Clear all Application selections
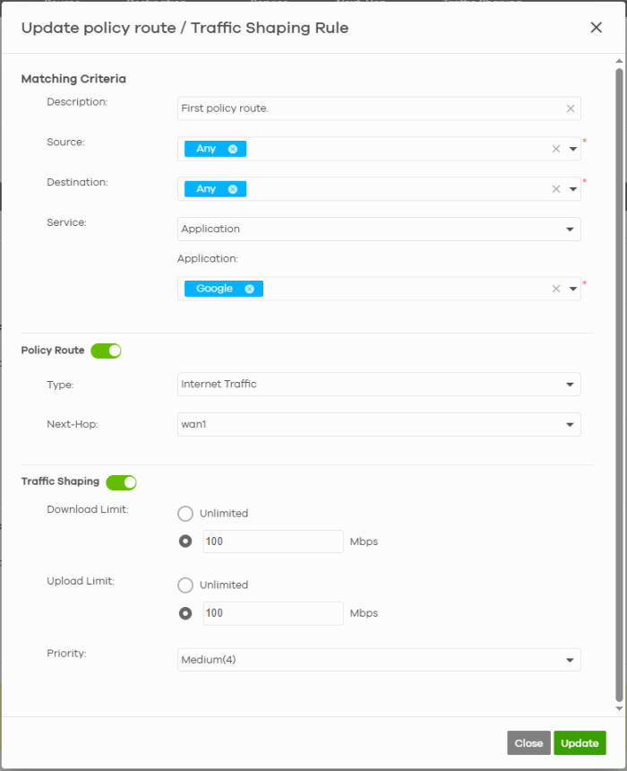Viewport: 627px width, 771px height. tap(555, 289)
